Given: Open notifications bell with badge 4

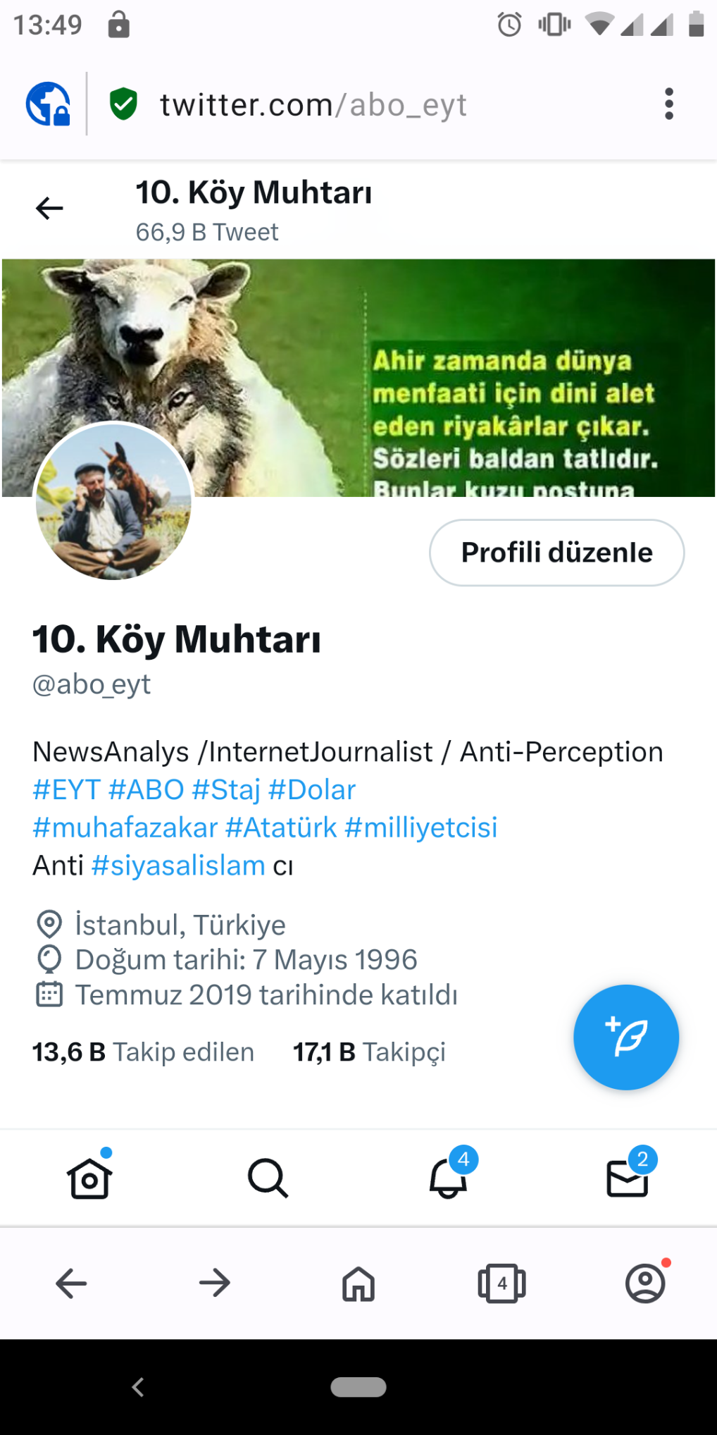Looking at the screenshot, I should 449,1177.
